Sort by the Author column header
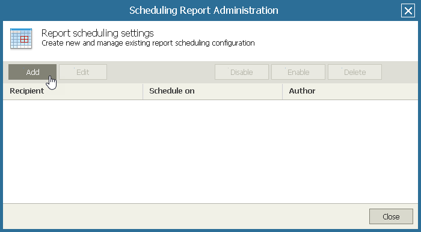 350,91
